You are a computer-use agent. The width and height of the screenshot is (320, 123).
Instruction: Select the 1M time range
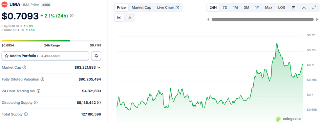coord(236,8)
